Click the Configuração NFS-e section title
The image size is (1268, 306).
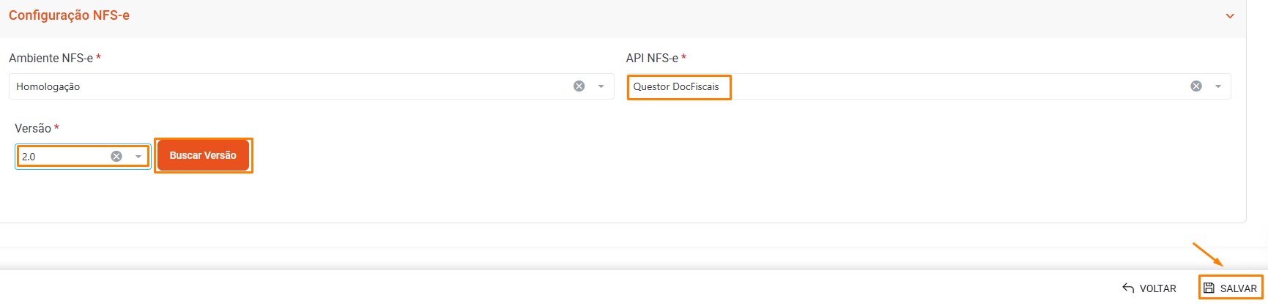click(x=69, y=15)
